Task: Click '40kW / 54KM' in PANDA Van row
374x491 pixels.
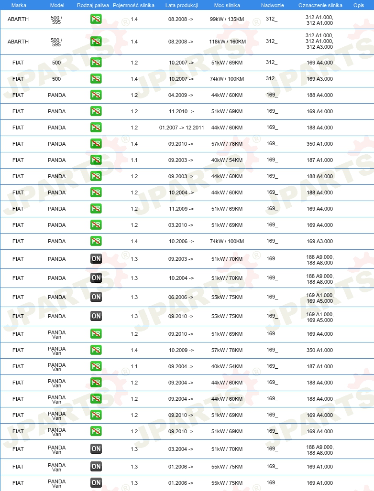Action: click(x=227, y=366)
